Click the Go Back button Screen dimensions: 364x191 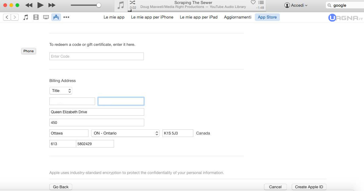tap(60, 187)
